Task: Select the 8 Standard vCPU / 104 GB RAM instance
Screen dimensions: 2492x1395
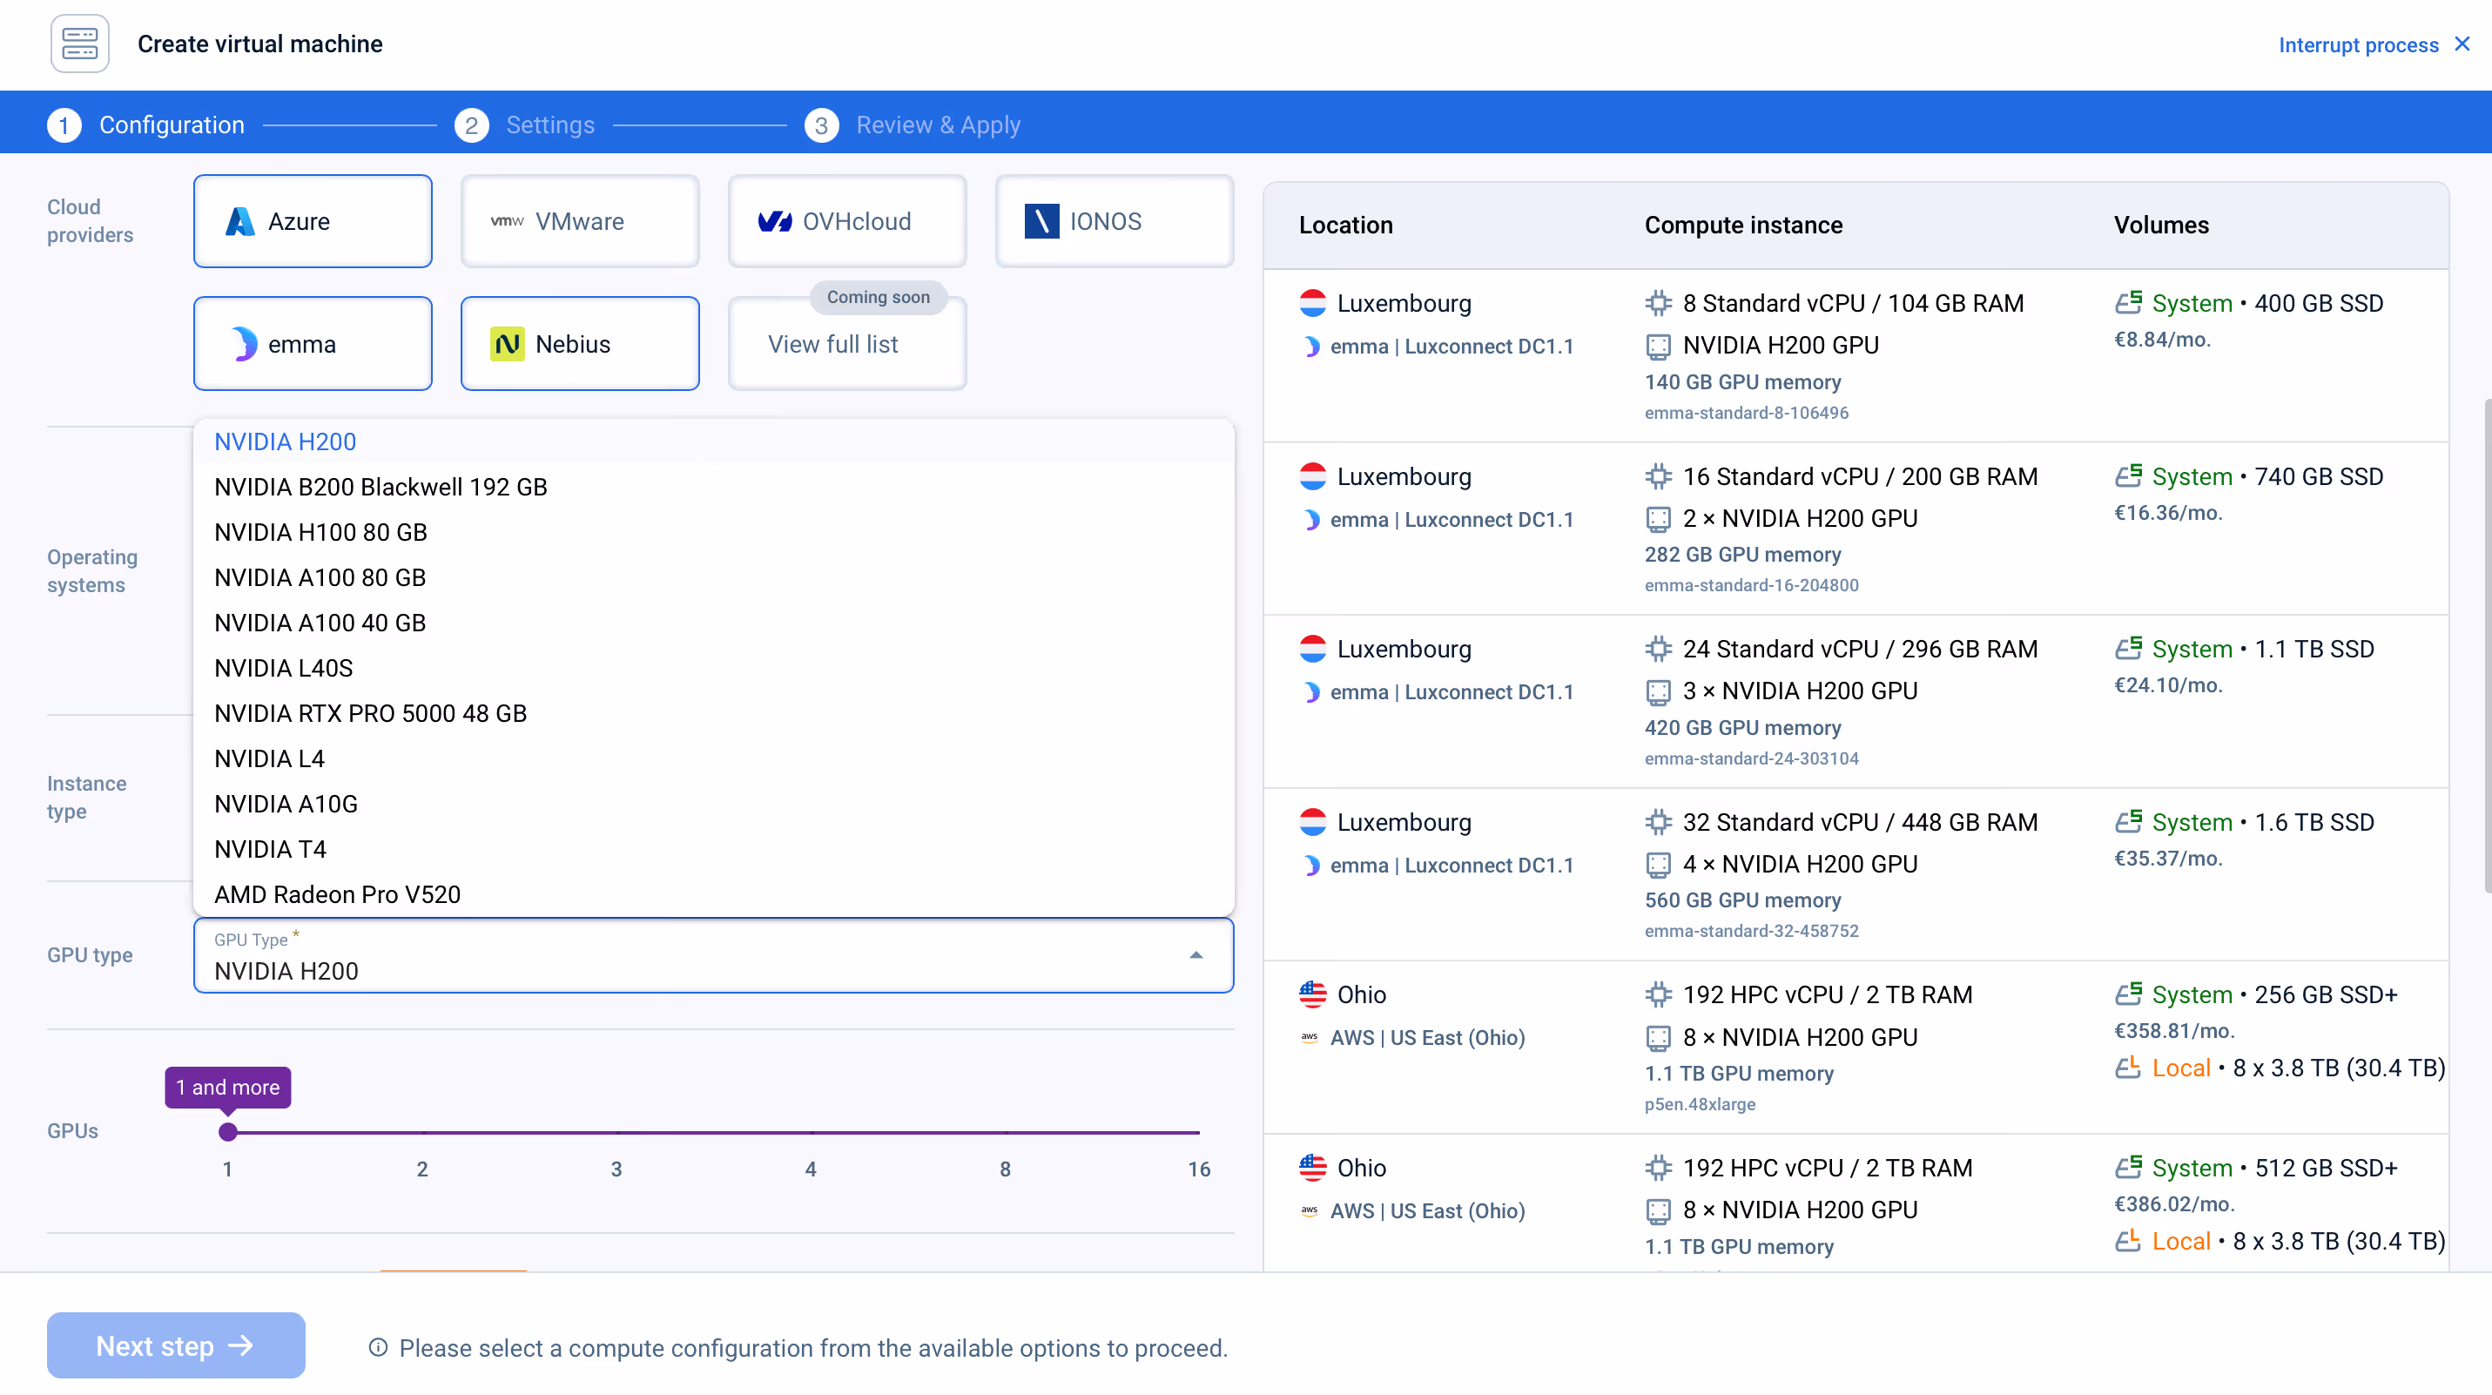Action: tap(1856, 356)
